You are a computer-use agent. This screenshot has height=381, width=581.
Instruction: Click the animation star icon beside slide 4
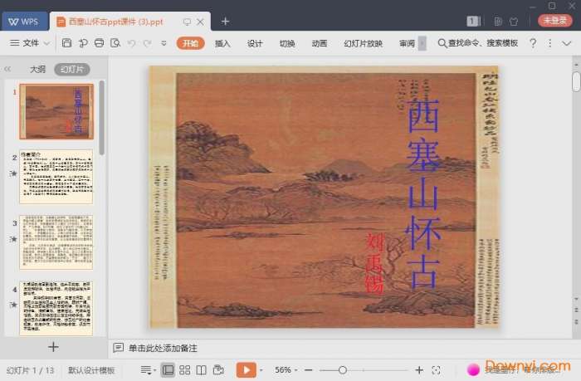pos(14,305)
